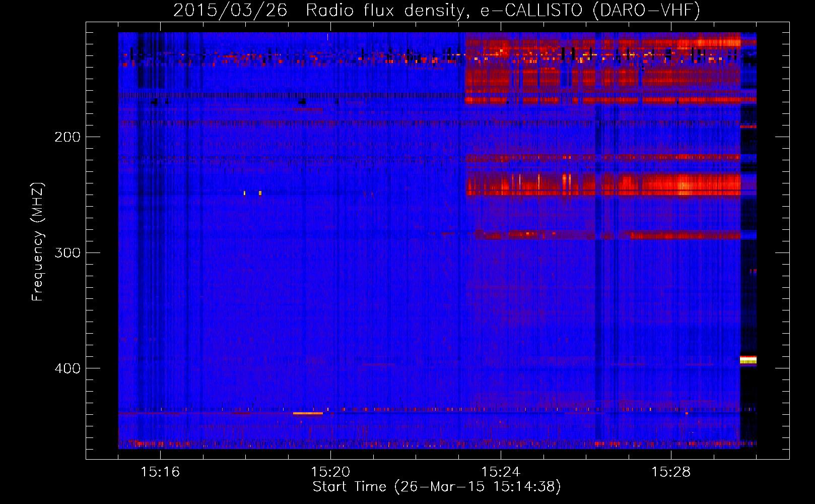Click the orange horizontal streak near 15:19 at bottom
Viewport: 815px width, 504px height.
308,413
